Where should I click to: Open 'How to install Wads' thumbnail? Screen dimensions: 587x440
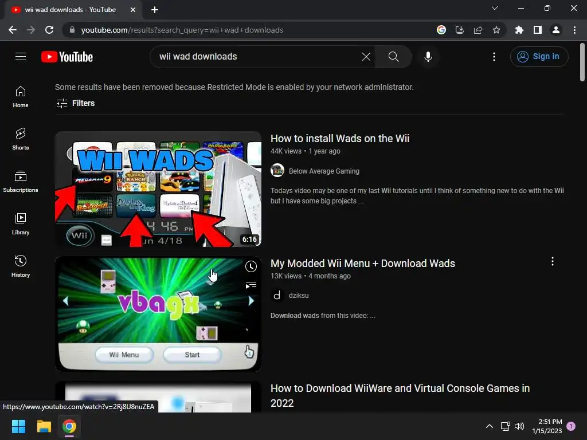[x=158, y=189]
